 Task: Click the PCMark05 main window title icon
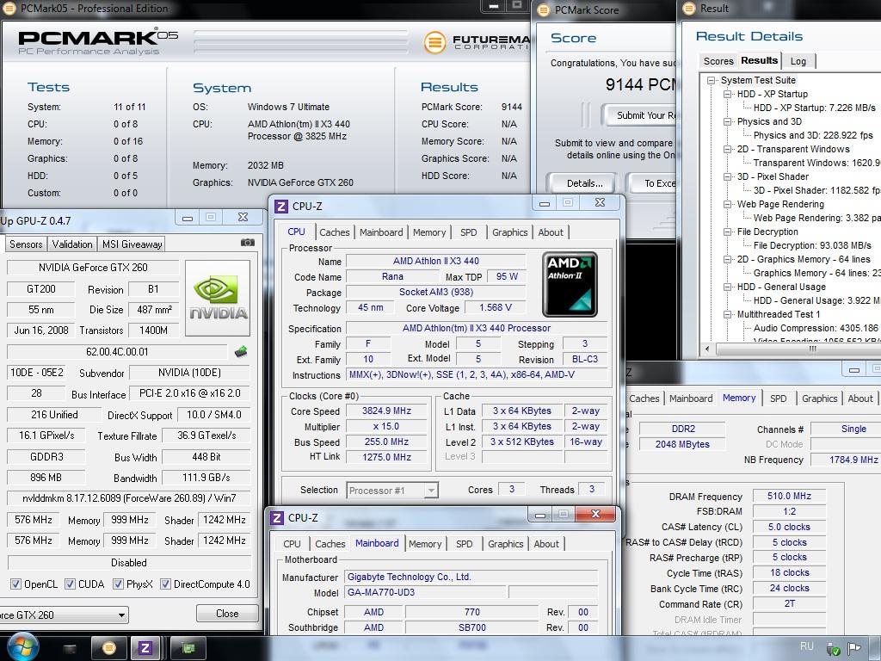coord(9,9)
